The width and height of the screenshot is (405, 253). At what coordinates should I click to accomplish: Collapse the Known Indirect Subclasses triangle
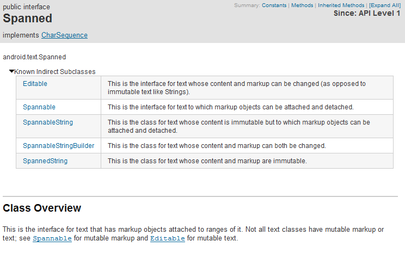tap(11, 72)
